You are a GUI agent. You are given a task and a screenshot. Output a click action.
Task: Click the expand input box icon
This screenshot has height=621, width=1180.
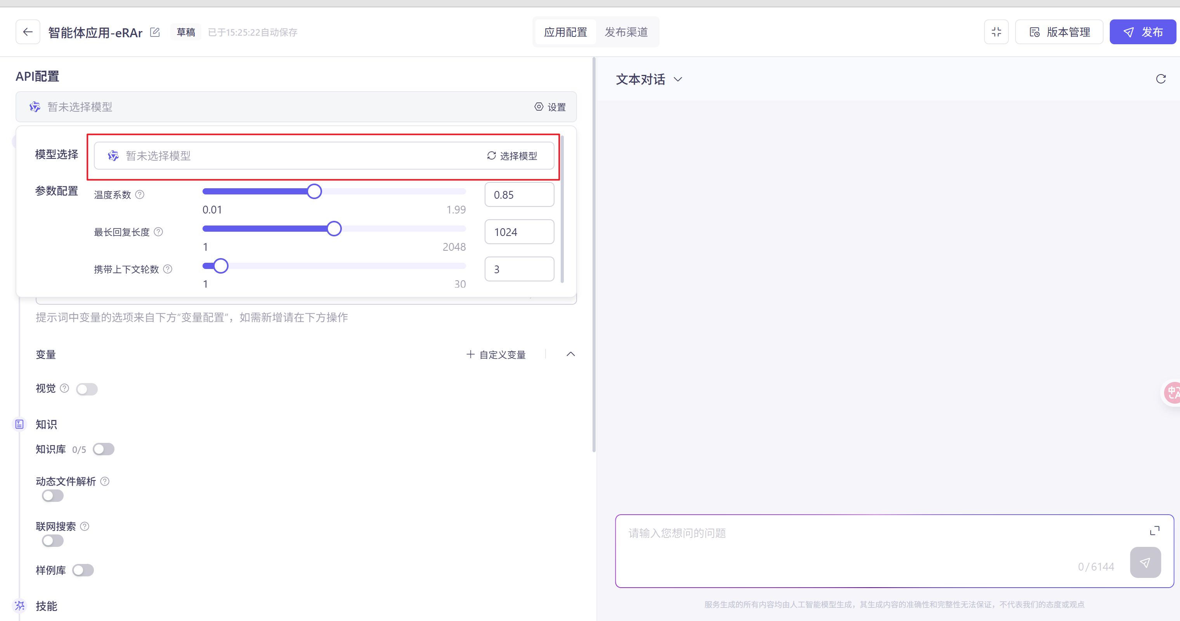[x=1154, y=531]
